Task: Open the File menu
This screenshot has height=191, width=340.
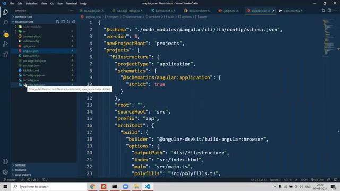Action: (x=12, y=3)
